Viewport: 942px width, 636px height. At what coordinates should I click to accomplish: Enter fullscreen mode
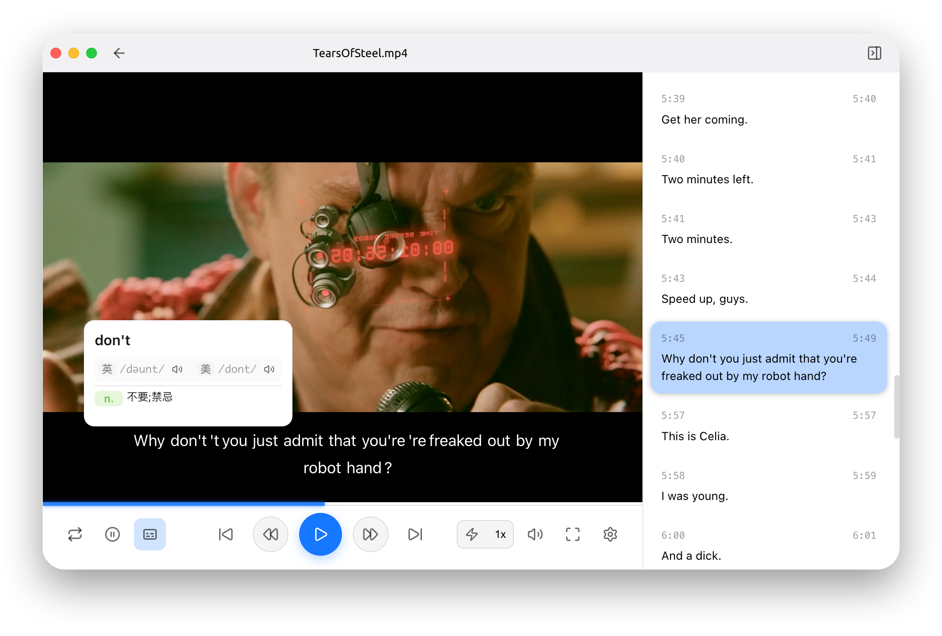(573, 534)
